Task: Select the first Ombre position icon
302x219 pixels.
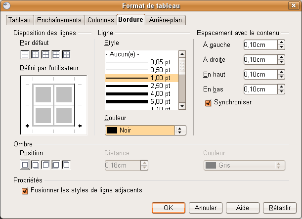Action: pyautogui.click(x=25, y=164)
